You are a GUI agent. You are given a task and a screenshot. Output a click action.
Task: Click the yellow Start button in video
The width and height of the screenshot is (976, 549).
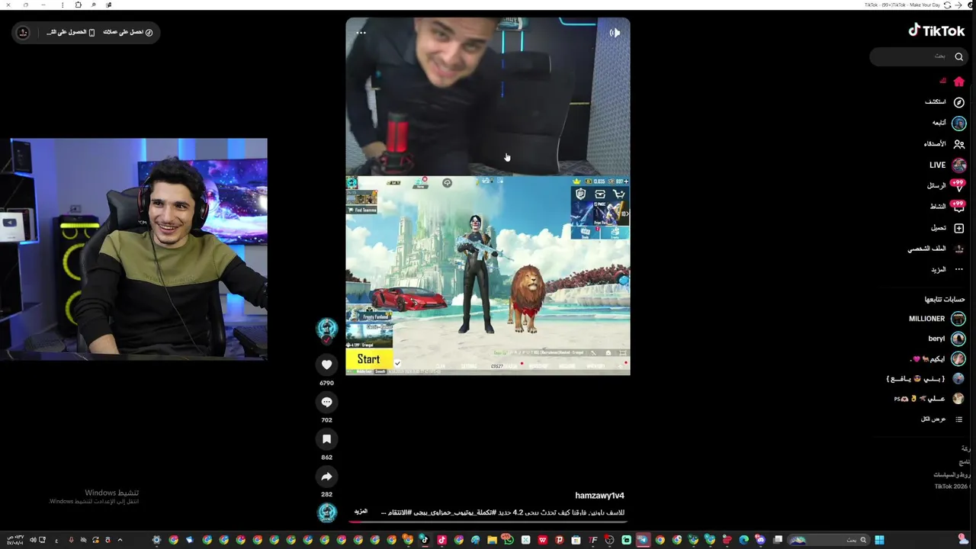tap(368, 359)
